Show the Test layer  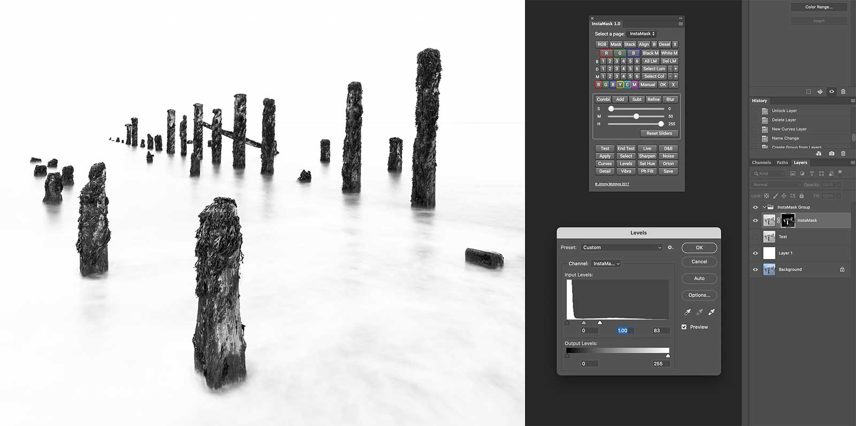pos(755,237)
